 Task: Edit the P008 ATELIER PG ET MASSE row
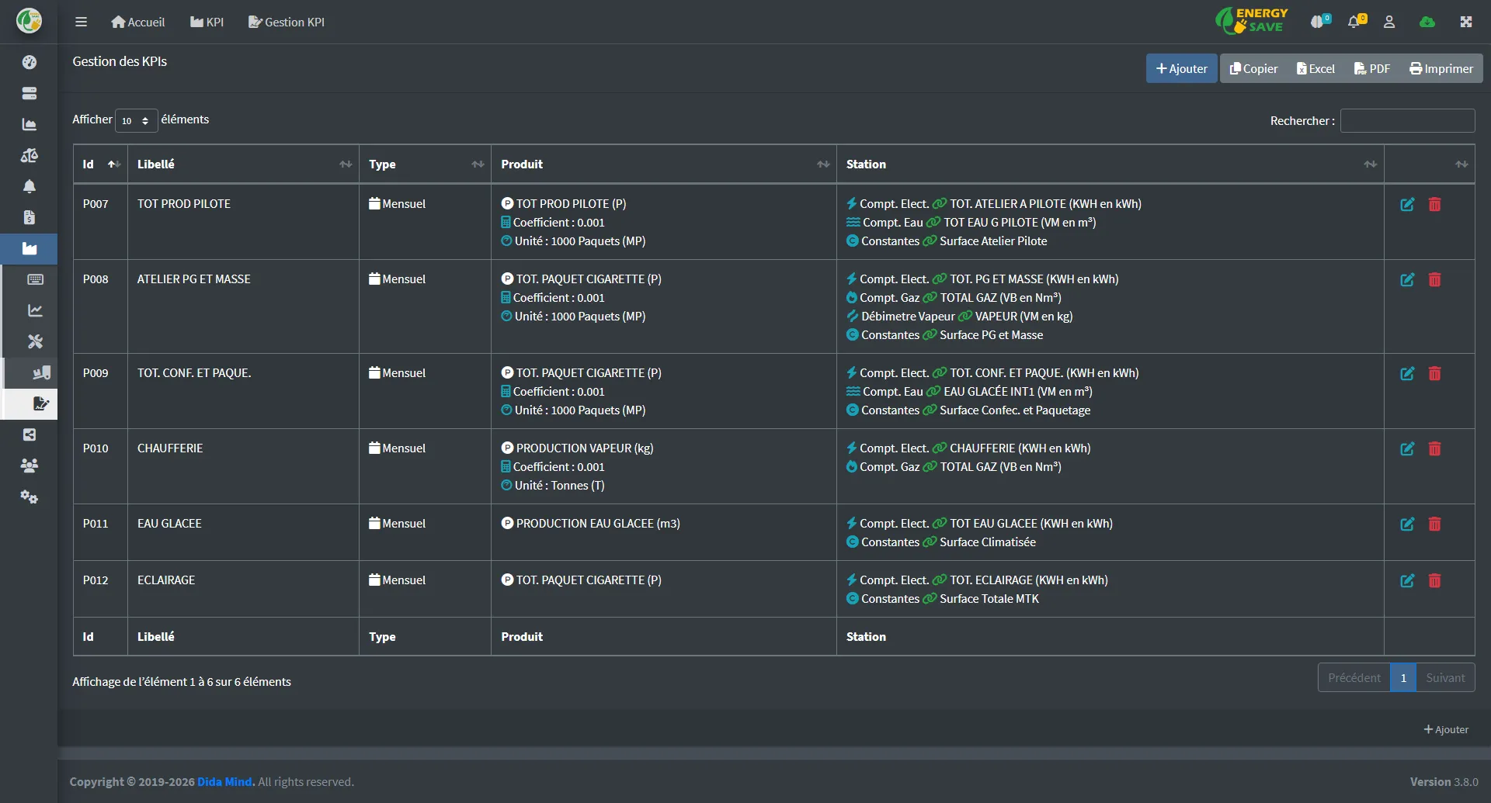(x=1407, y=279)
